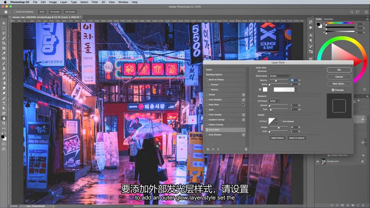Hide the Background layer
The image size is (370, 208).
[318, 161]
